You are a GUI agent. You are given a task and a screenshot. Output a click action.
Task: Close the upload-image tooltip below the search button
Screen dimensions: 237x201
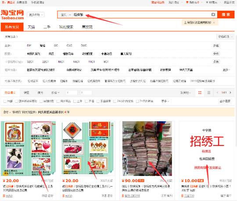point(214,22)
